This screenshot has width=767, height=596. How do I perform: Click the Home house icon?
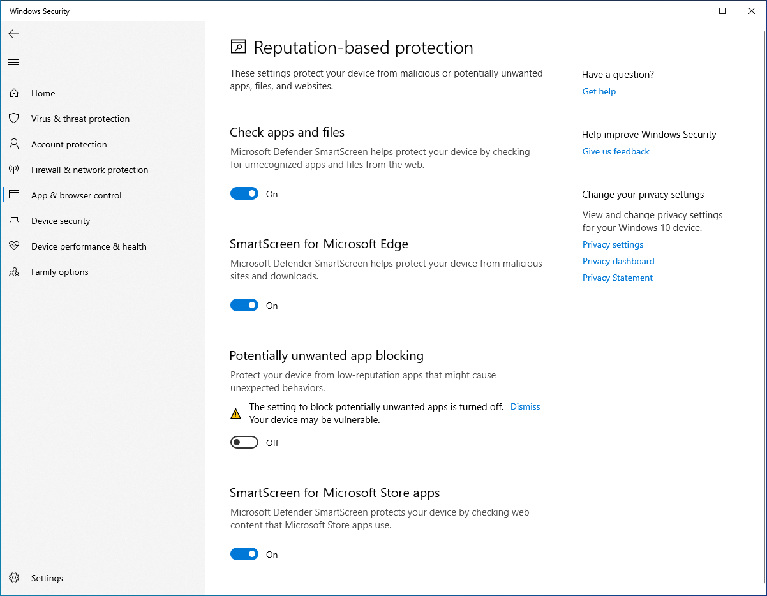(14, 93)
